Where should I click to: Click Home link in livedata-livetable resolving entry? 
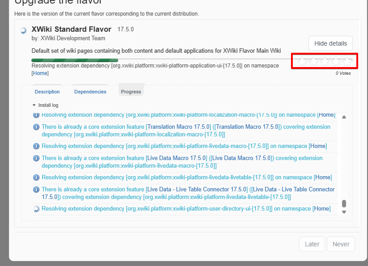[x=323, y=177]
